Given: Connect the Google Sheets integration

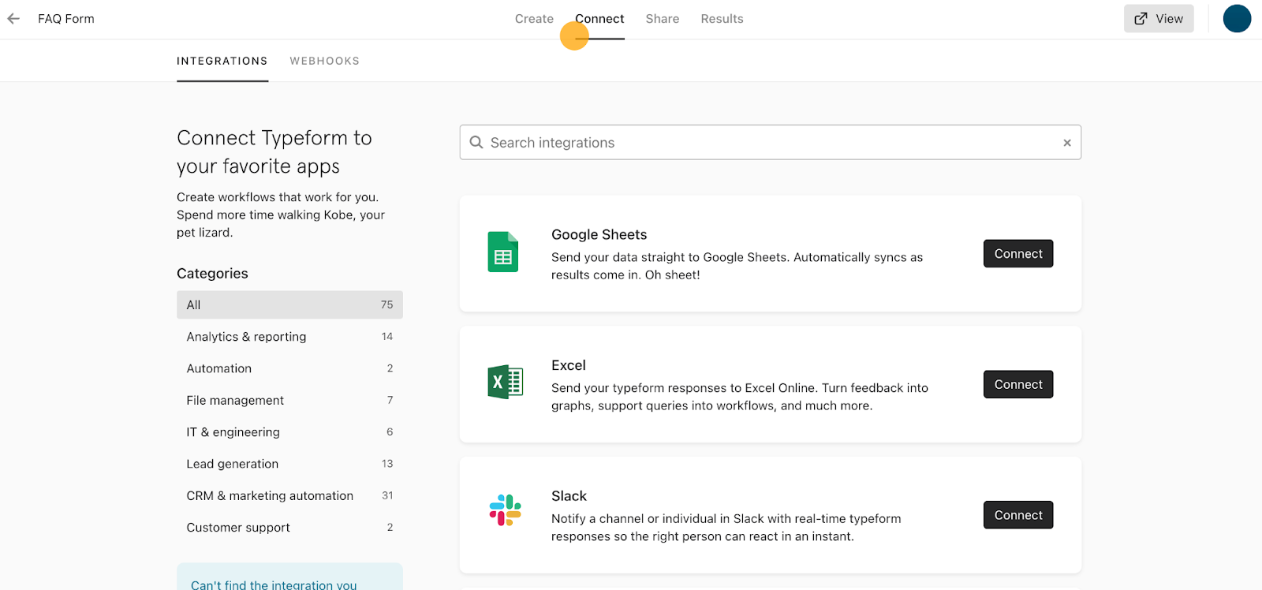Looking at the screenshot, I should tap(1018, 254).
